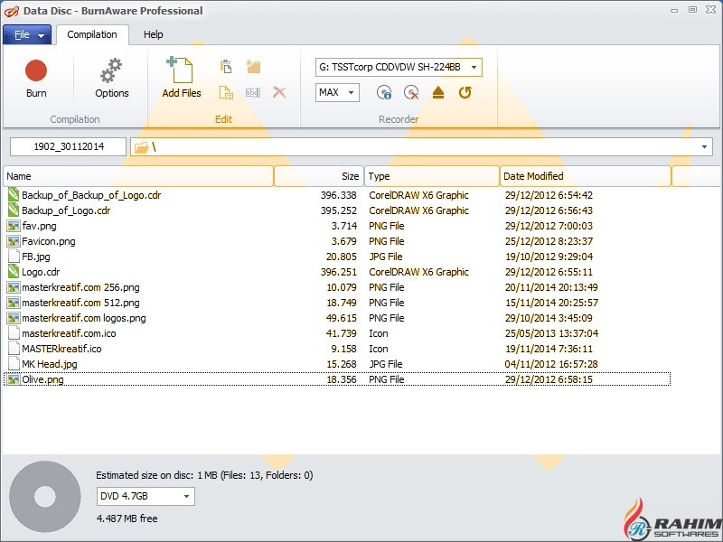The width and height of the screenshot is (723, 542).
Task: Click date 29/10/2014 3:45:09
Action: click(x=549, y=318)
